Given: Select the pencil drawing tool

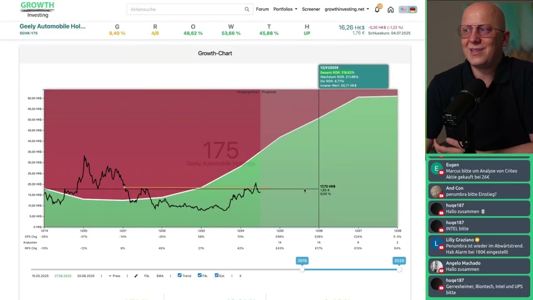Looking at the screenshot, I should point(136,276).
